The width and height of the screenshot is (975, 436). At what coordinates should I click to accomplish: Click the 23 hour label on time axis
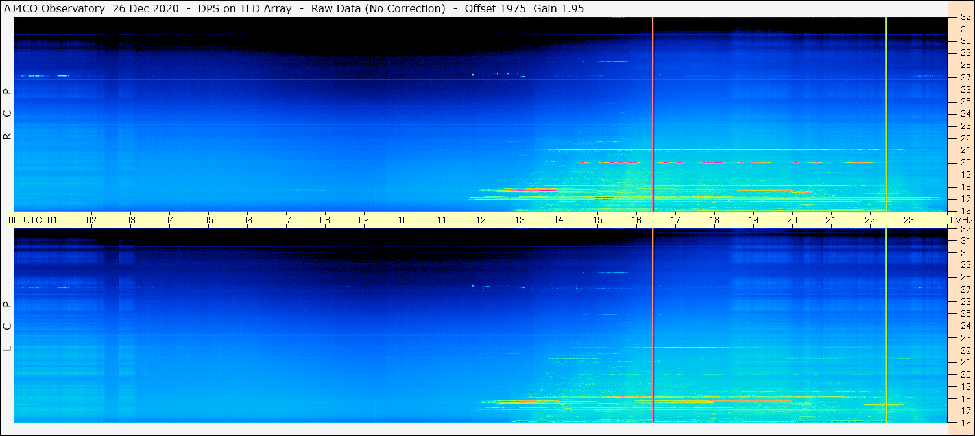[909, 220]
